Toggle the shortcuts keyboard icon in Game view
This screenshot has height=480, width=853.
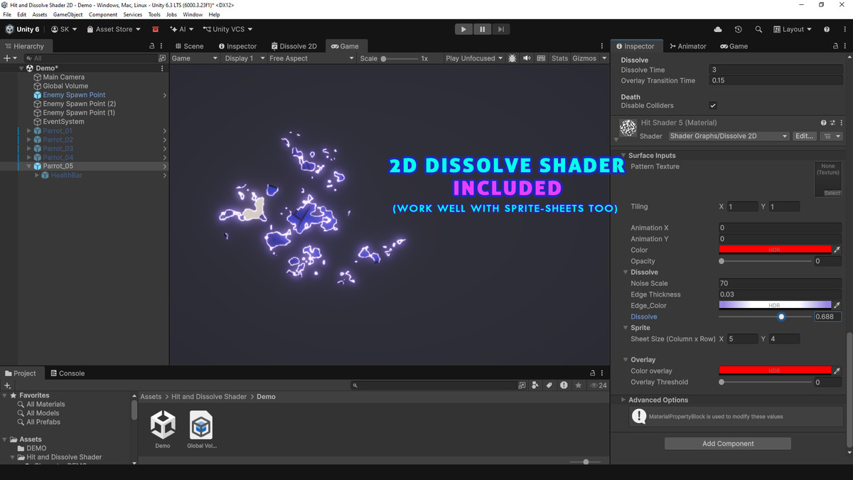tap(541, 58)
